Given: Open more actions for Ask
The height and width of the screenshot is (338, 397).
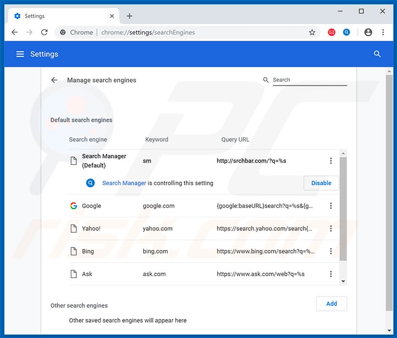Looking at the screenshot, I should (x=331, y=274).
